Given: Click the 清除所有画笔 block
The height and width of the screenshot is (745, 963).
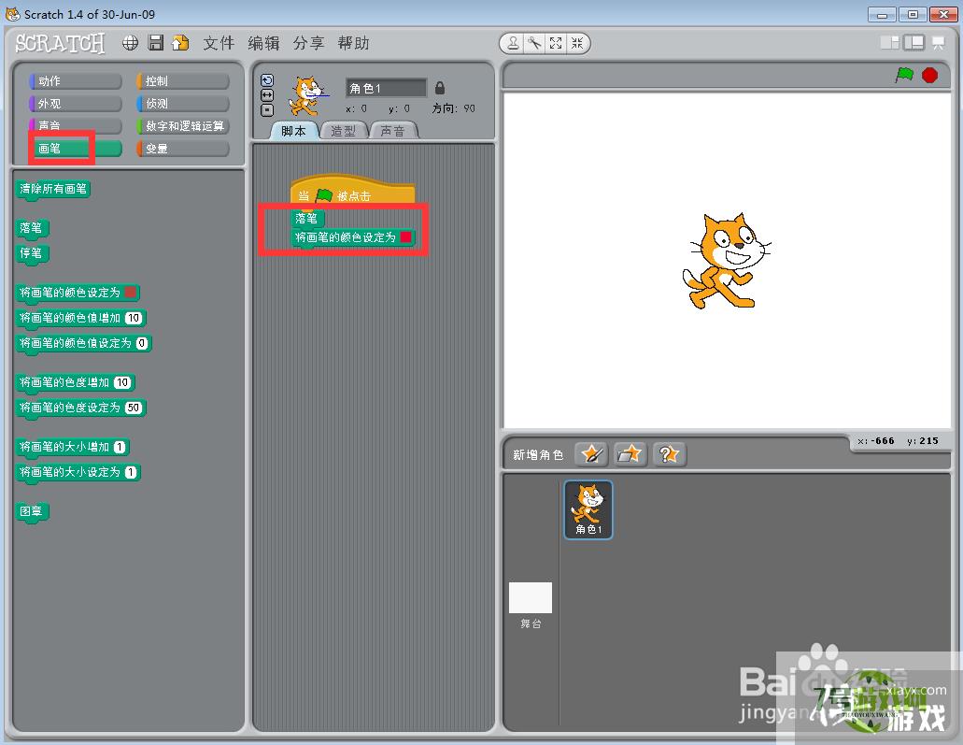Looking at the screenshot, I should (53, 190).
